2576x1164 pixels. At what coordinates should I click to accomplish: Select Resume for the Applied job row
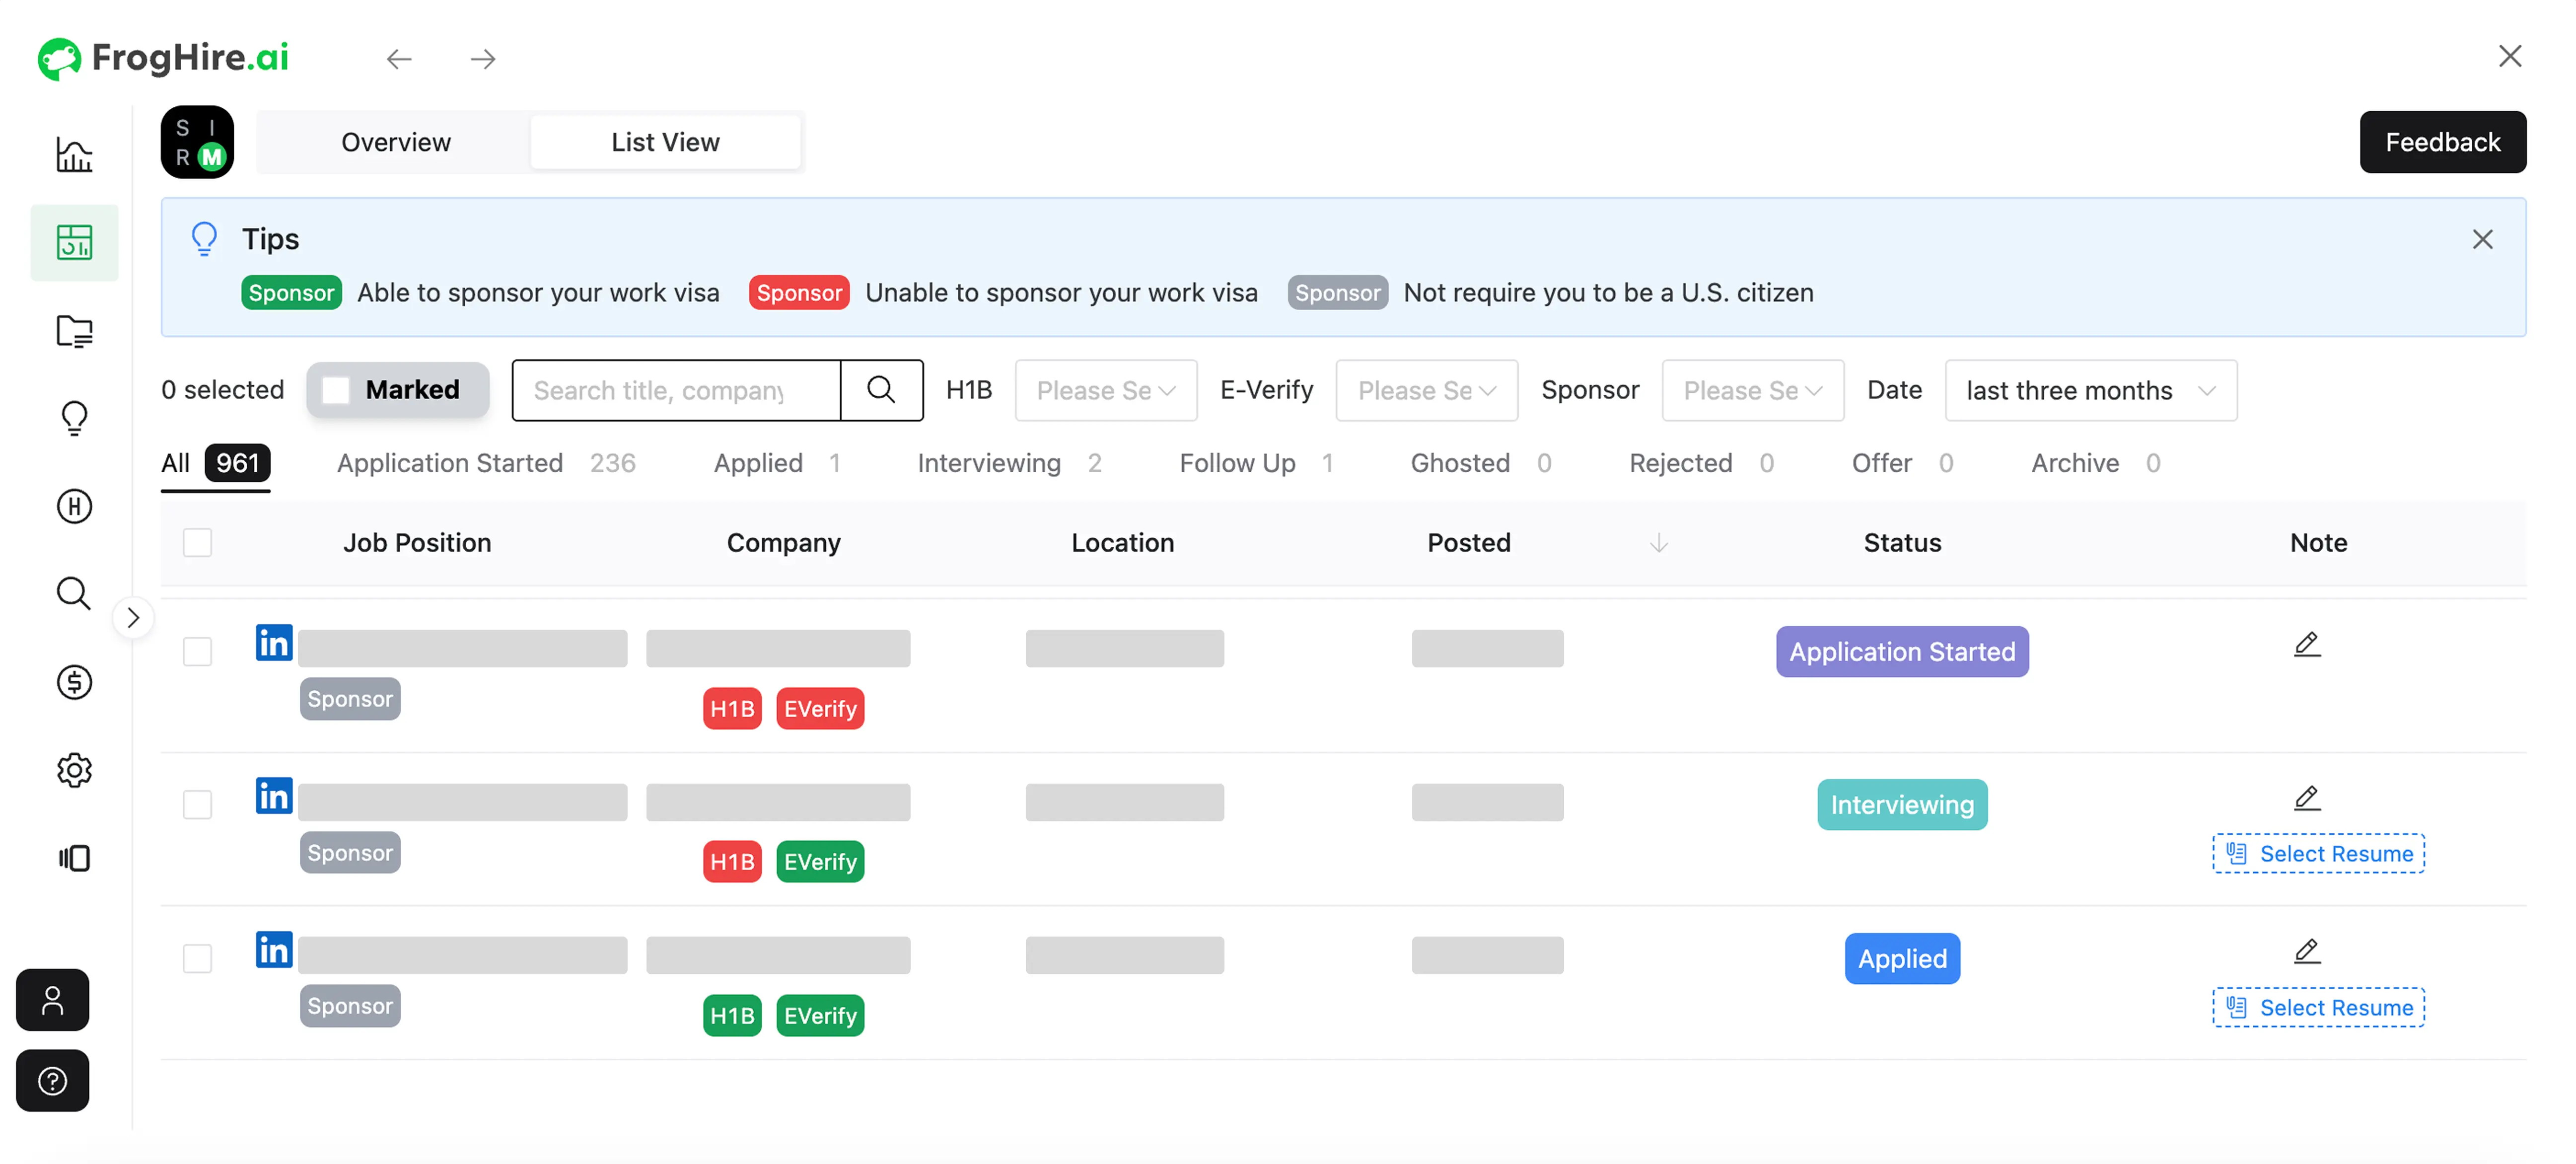point(2318,1007)
